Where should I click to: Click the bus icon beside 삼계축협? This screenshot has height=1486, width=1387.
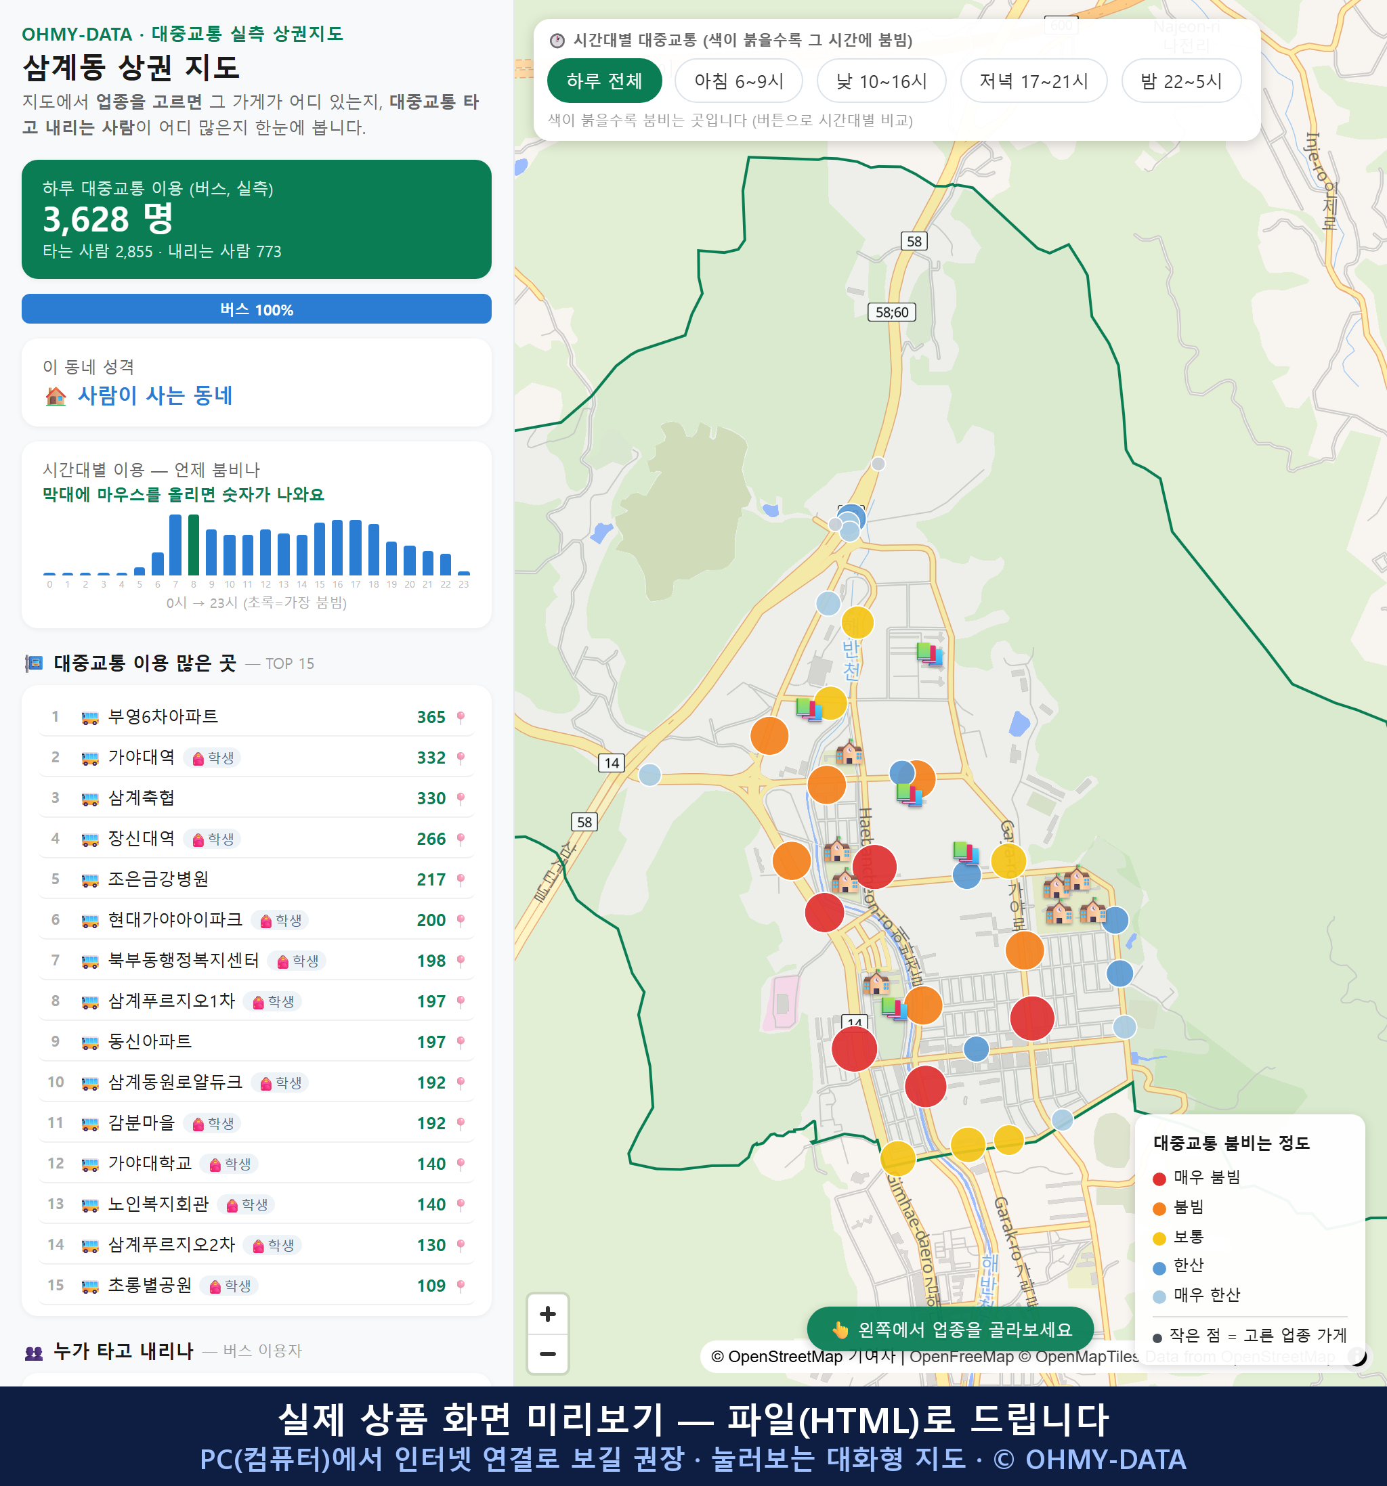pos(89,799)
